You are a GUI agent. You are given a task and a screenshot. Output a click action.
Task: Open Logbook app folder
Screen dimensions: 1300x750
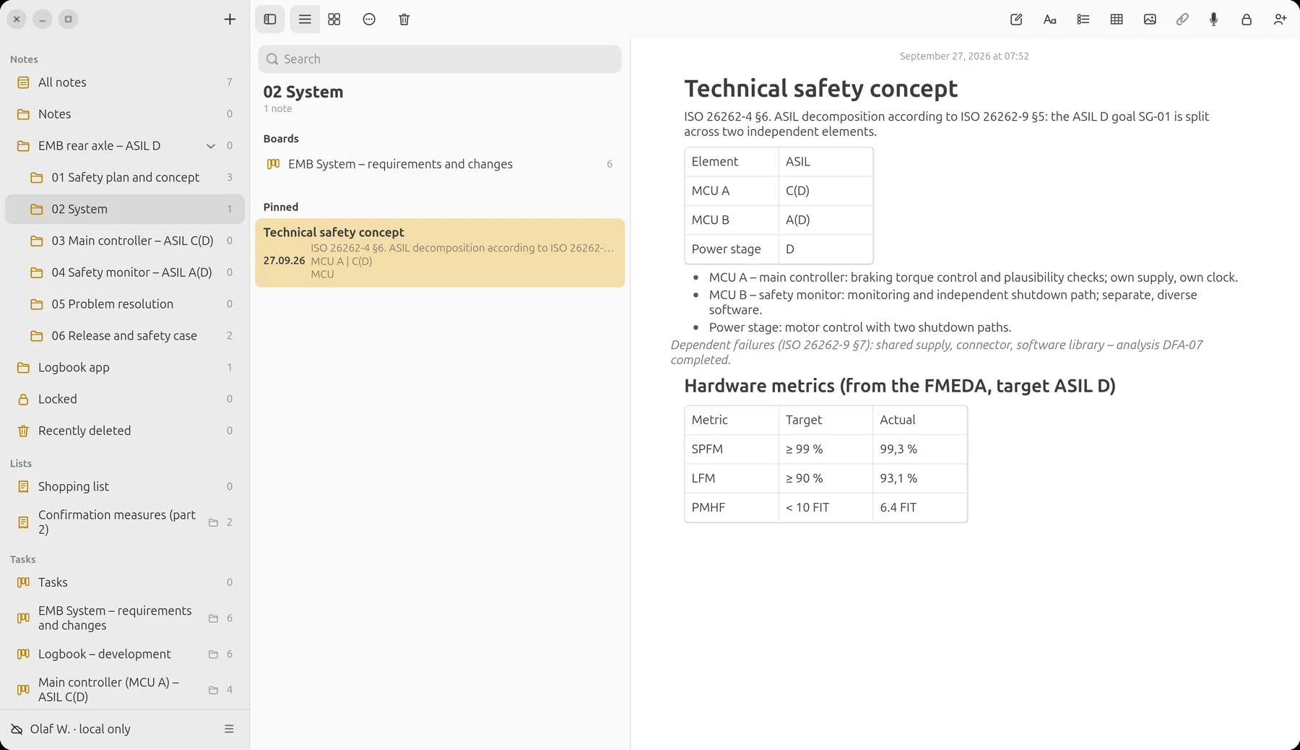tap(125, 368)
